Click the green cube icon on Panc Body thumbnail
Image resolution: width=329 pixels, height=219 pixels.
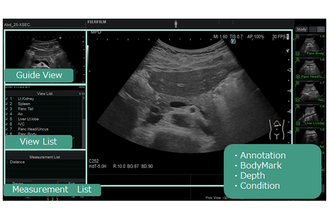click(x=298, y=54)
